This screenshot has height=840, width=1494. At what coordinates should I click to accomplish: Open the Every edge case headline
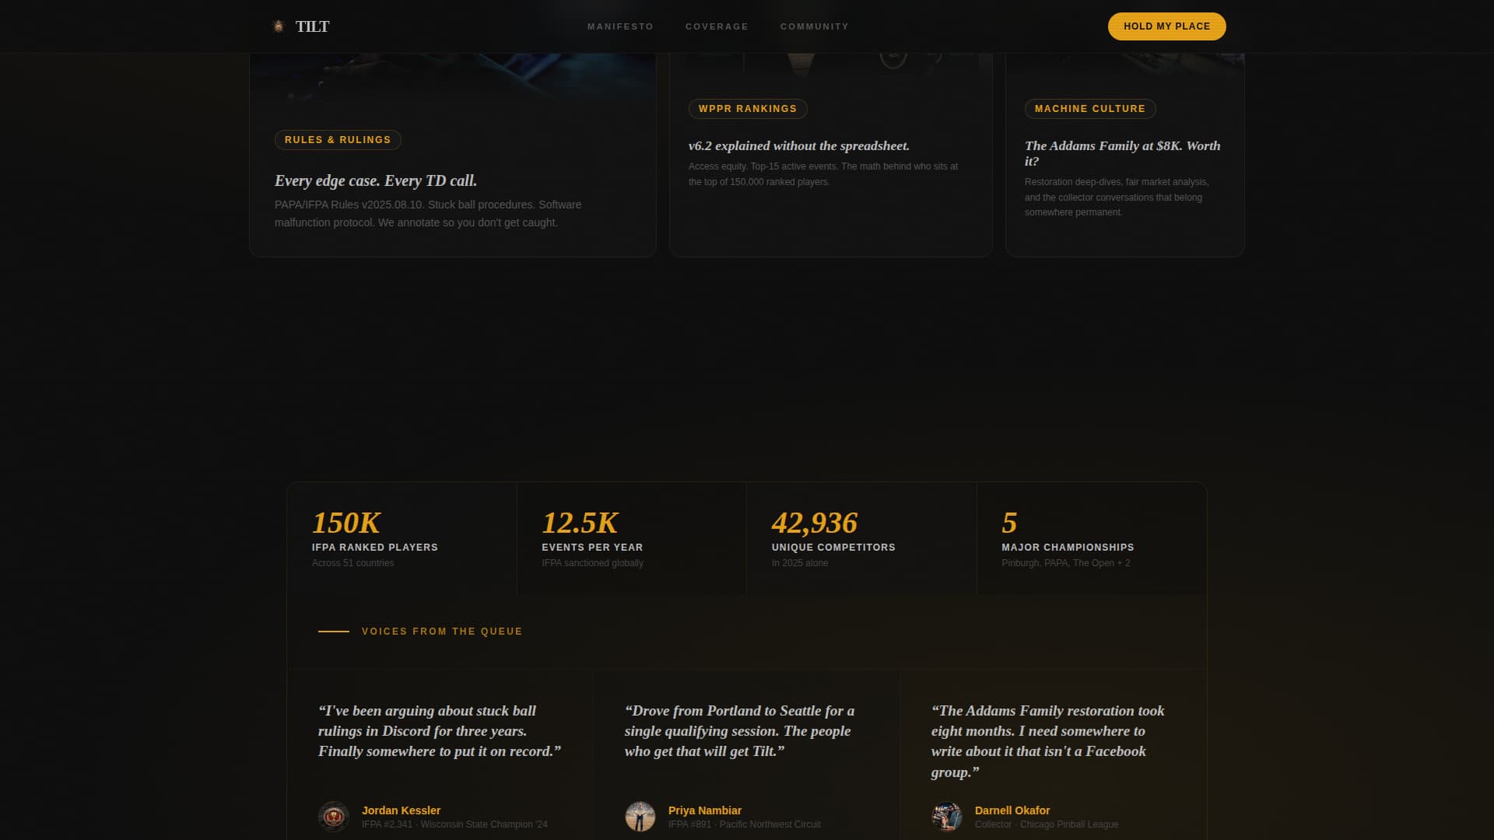pos(376,180)
